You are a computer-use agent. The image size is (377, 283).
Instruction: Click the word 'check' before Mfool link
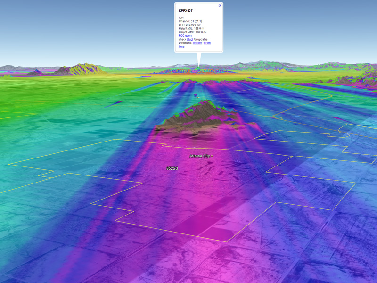[x=182, y=40]
